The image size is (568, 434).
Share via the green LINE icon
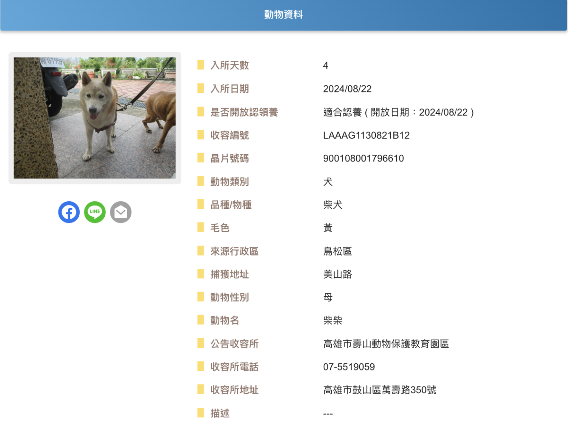click(95, 212)
